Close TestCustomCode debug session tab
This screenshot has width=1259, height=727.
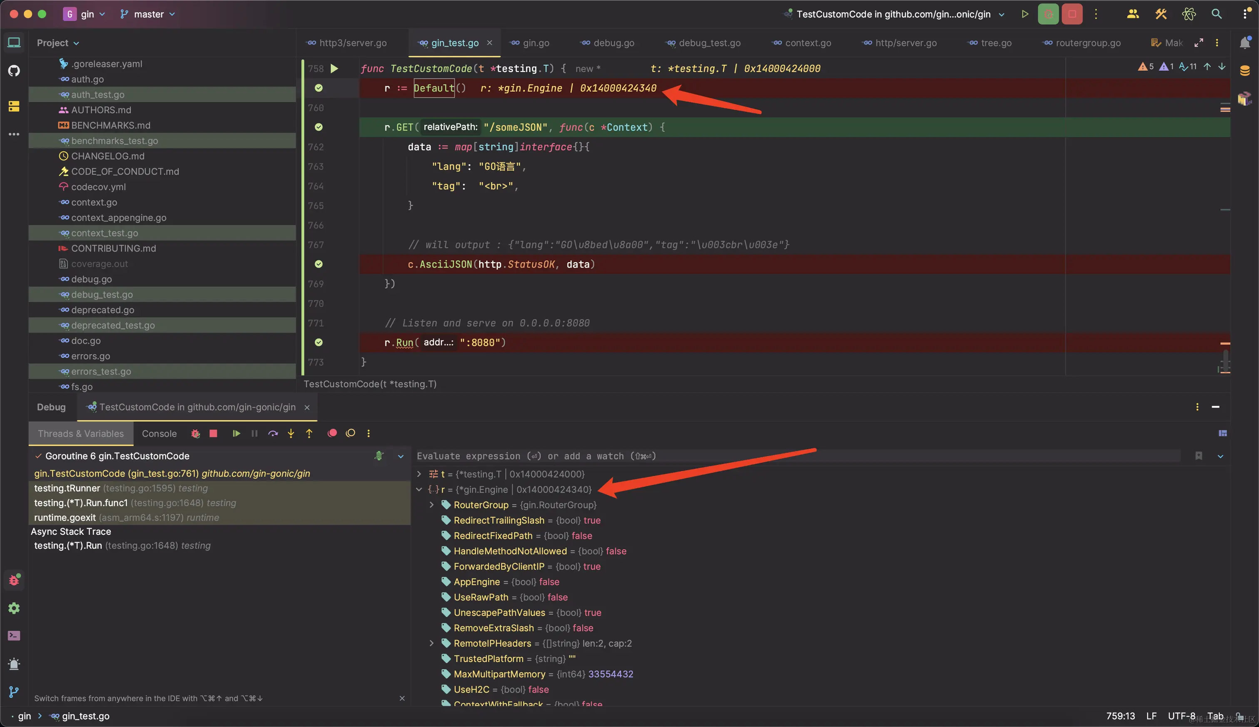pos(307,407)
